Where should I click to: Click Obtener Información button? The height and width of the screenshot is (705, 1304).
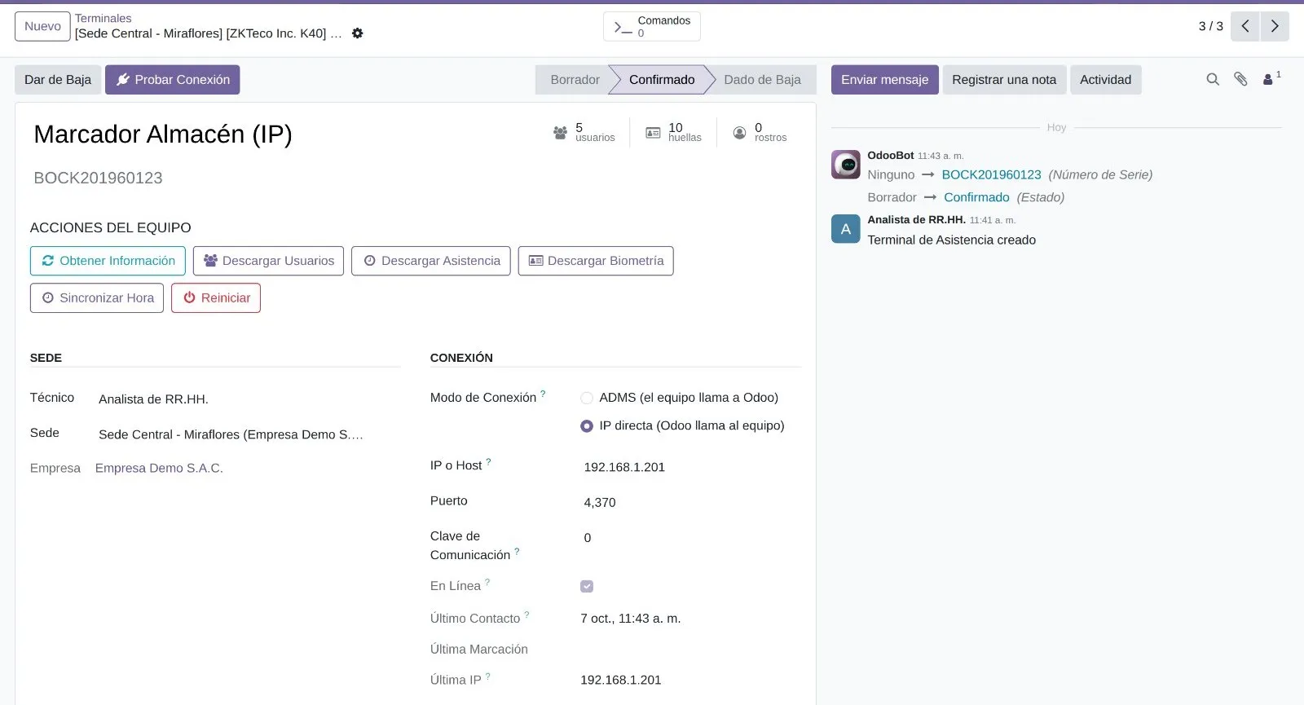coord(108,261)
